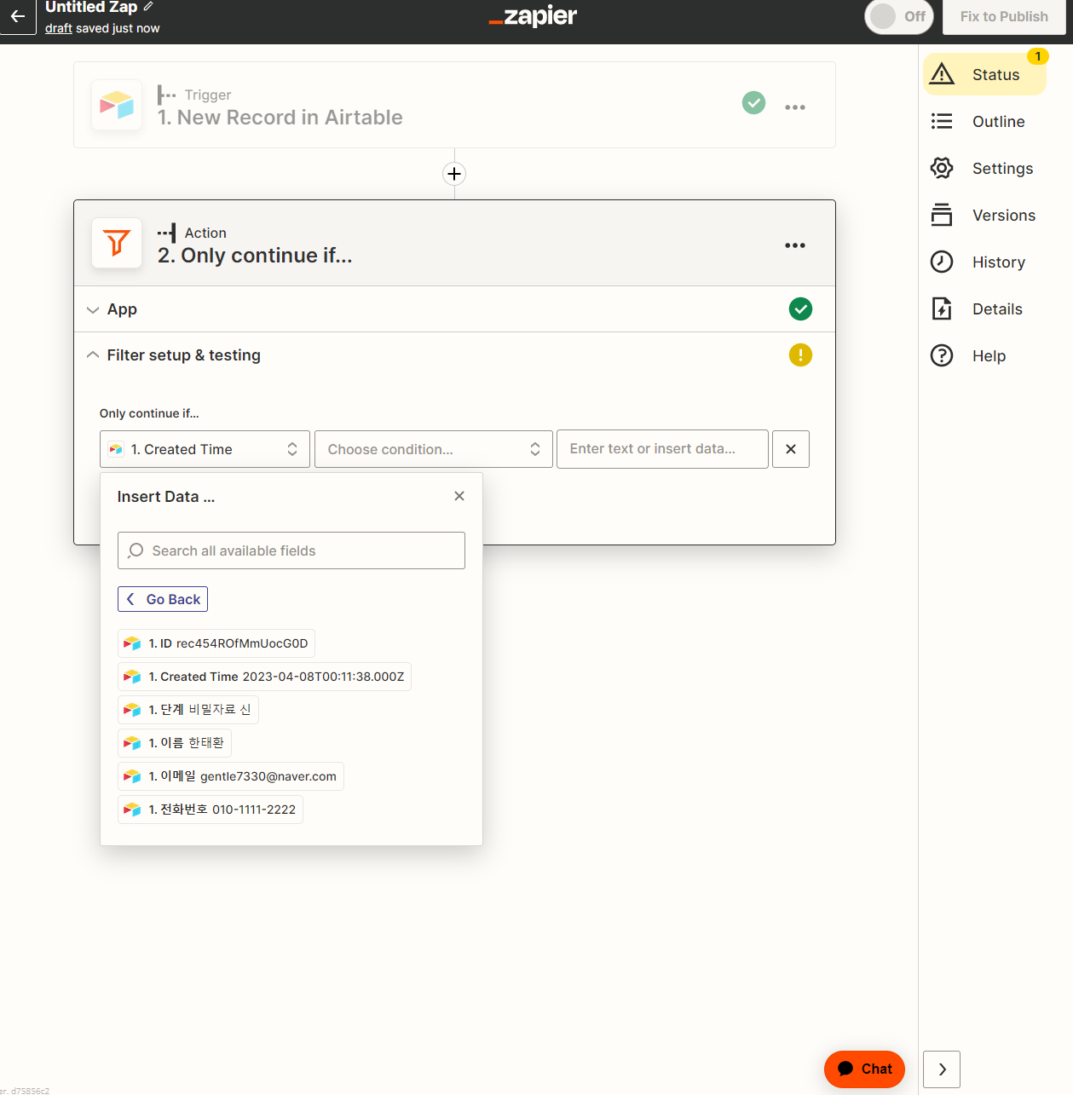This screenshot has width=1073, height=1095.
Task: Collapse the right sidebar with arrow button
Action: point(942,1069)
